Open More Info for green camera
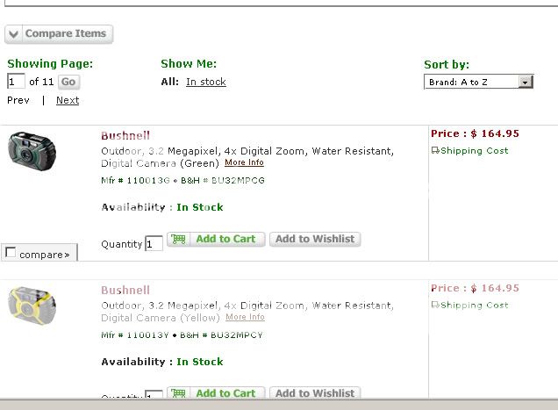This screenshot has width=558, height=410. [x=244, y=162]
